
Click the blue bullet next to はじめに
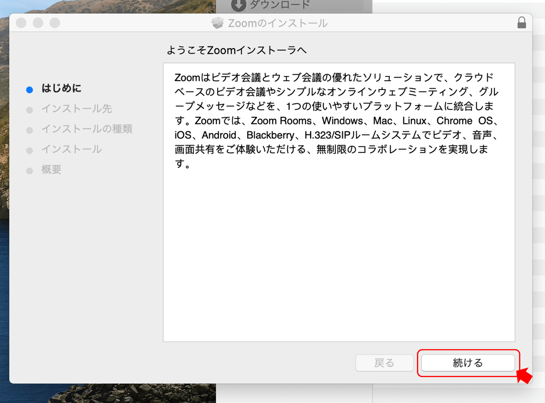coord(30,90)
